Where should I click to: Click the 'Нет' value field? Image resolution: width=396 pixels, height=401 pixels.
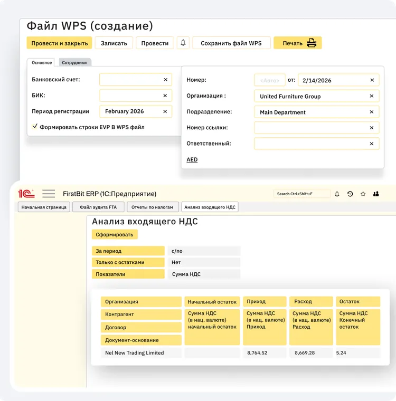(204, 262)
